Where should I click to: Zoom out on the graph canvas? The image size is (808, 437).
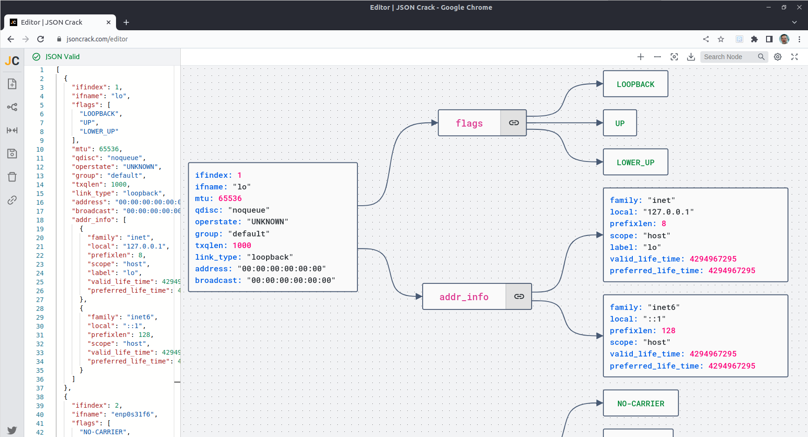pos(657,57)
